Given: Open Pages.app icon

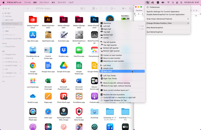Looking at the screenshot, I should tap(48, 96).
